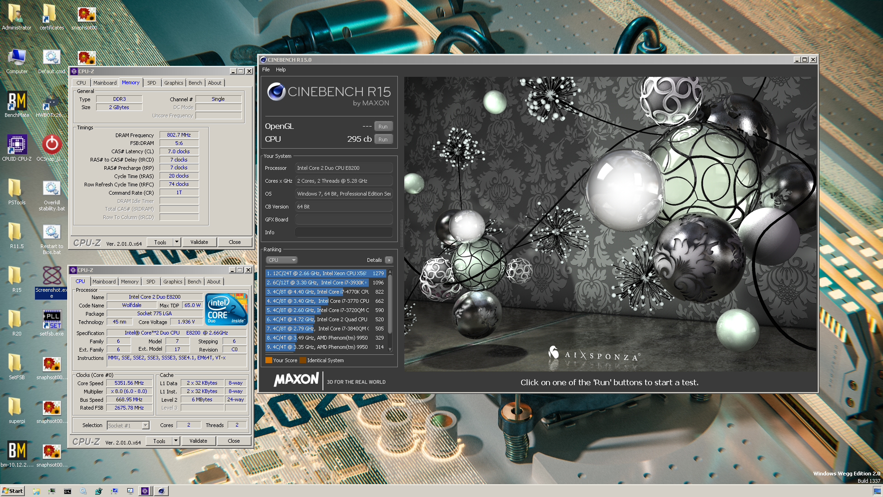
Task: Run the Cinebench OpenGL test
Action: [383, 127]
